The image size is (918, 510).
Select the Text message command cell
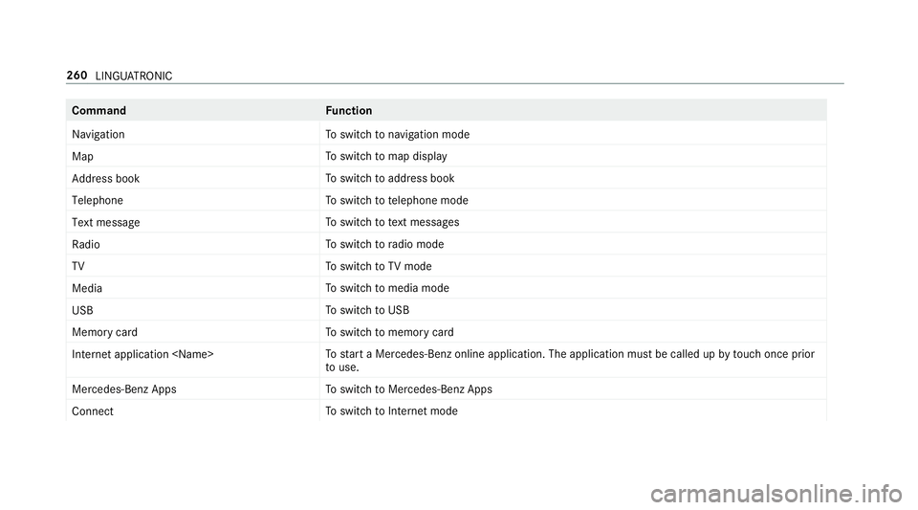point(105,222)
